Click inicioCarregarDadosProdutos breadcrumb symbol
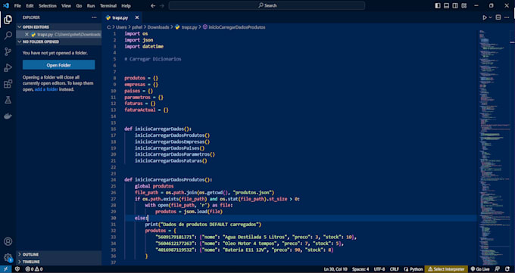515x273 pixels. point(234,27)
